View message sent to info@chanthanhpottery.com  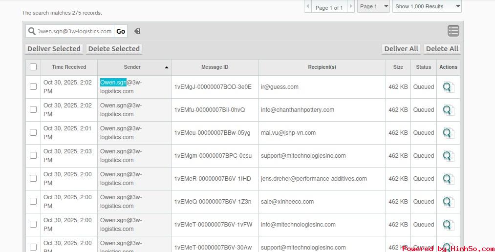(448, 110)
